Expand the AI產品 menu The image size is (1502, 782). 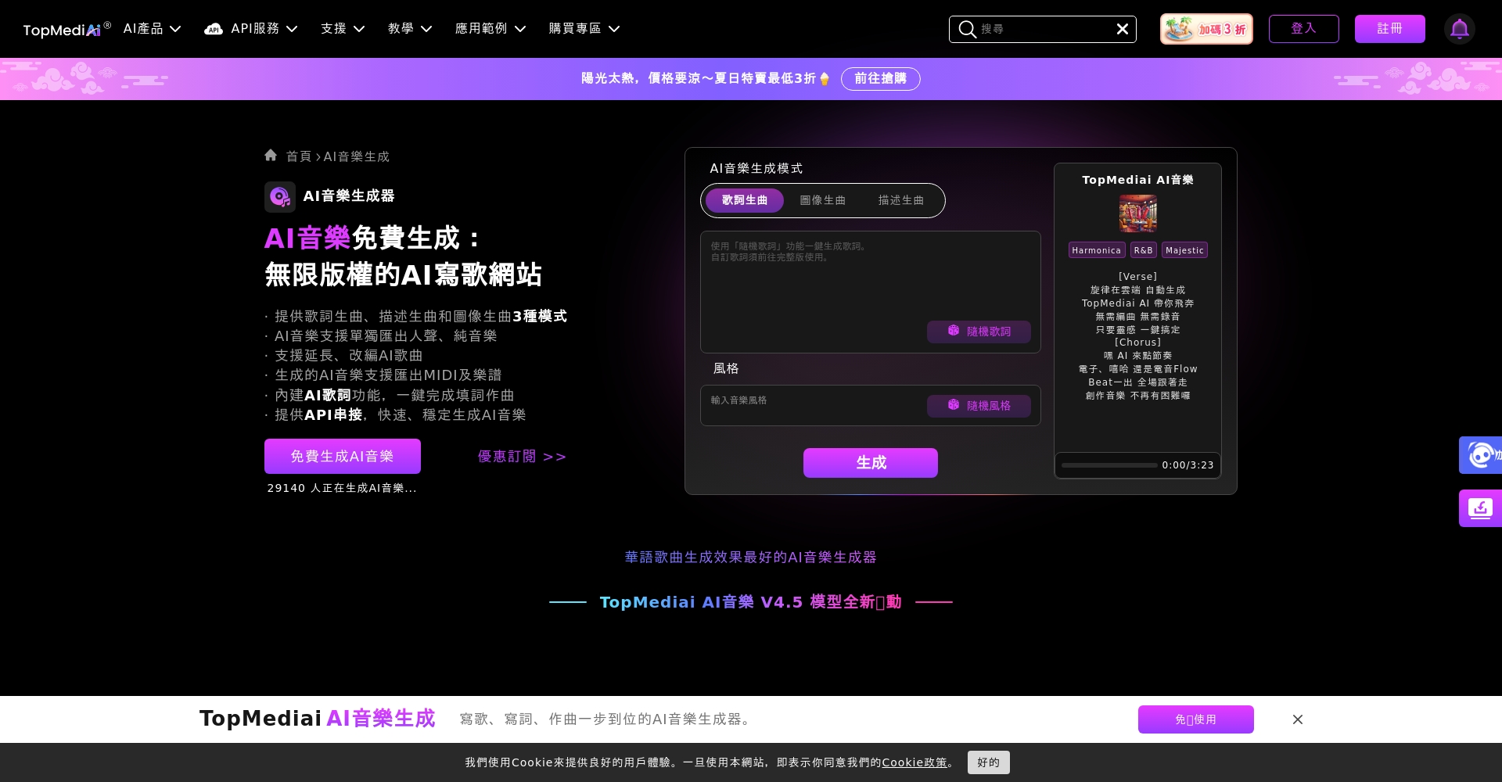pos(153,29)
